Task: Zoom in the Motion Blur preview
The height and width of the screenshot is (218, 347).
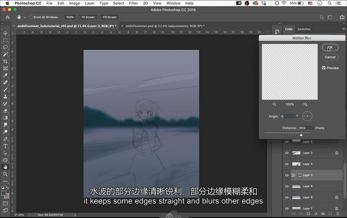Action: click(305, 104)
